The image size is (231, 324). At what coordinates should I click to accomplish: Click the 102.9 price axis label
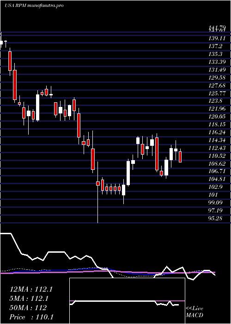click(215, 187)
